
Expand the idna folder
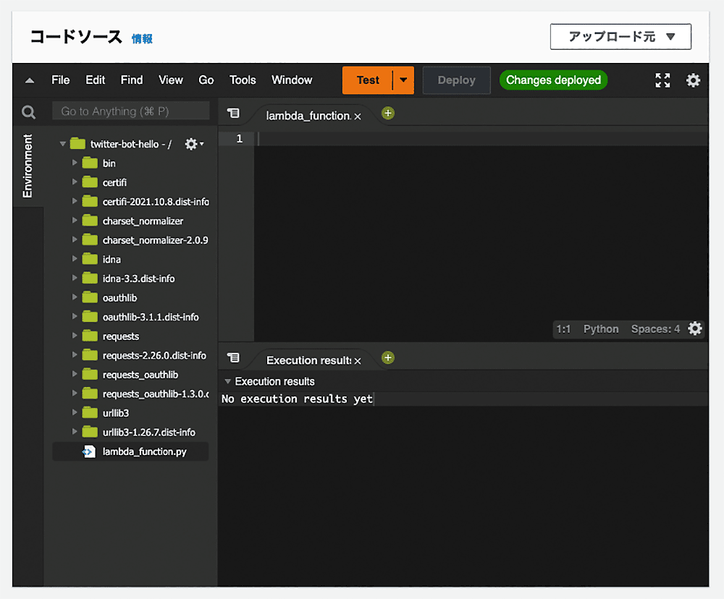[75, 258]
